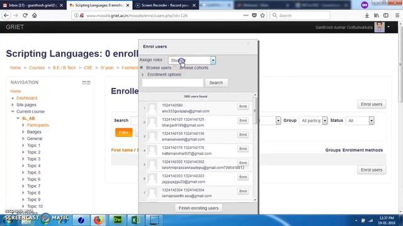Click the search box in Enrol users dialog

(x=173, y=83)
